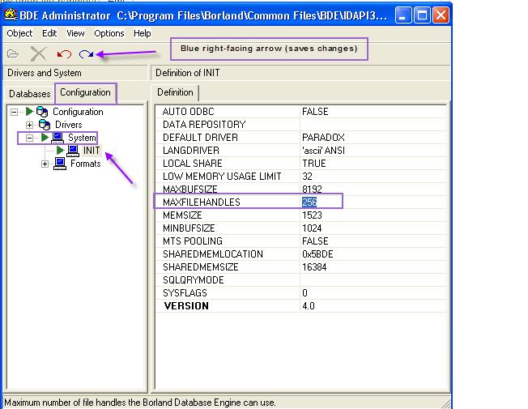Open the Options menu

pos(109,33)
